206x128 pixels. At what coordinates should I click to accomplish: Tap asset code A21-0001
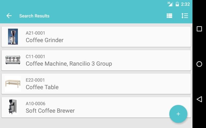point(35,33)
